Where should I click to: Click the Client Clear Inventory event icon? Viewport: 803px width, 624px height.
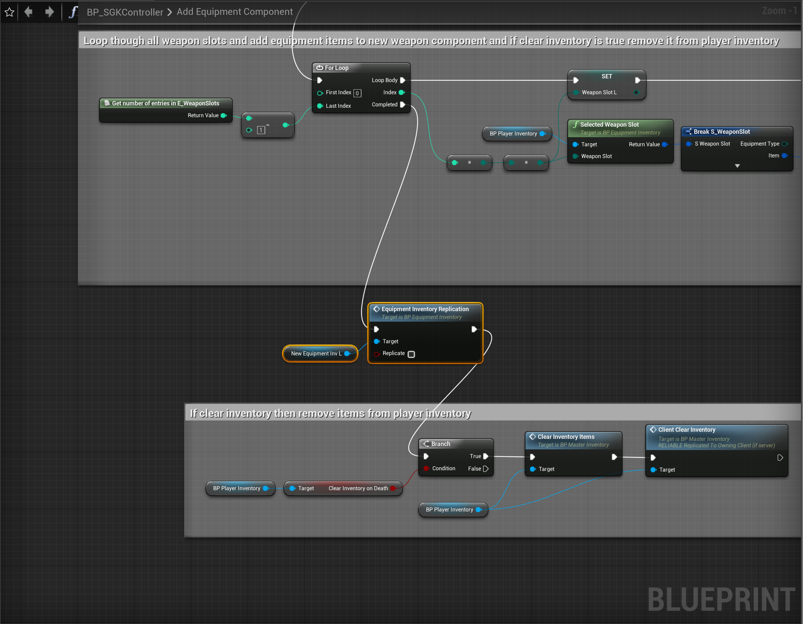653,429
